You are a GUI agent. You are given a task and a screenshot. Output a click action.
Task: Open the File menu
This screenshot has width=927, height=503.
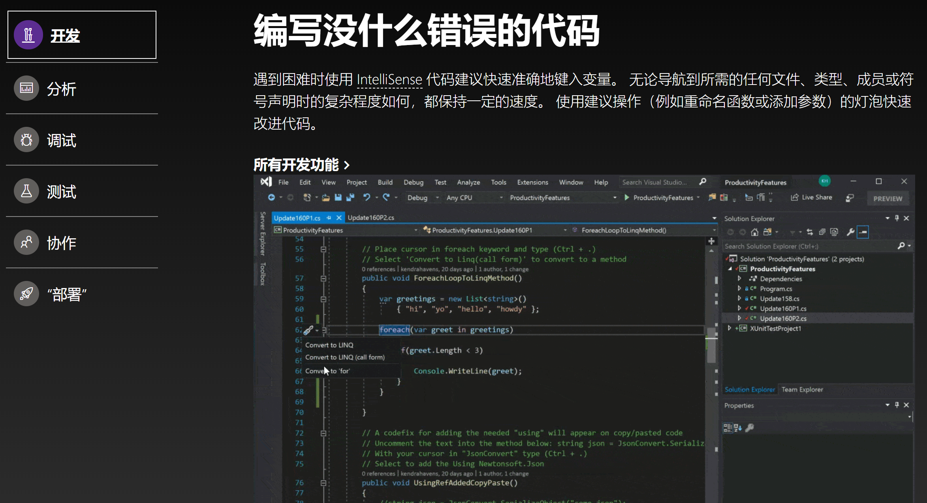[283, 182]
